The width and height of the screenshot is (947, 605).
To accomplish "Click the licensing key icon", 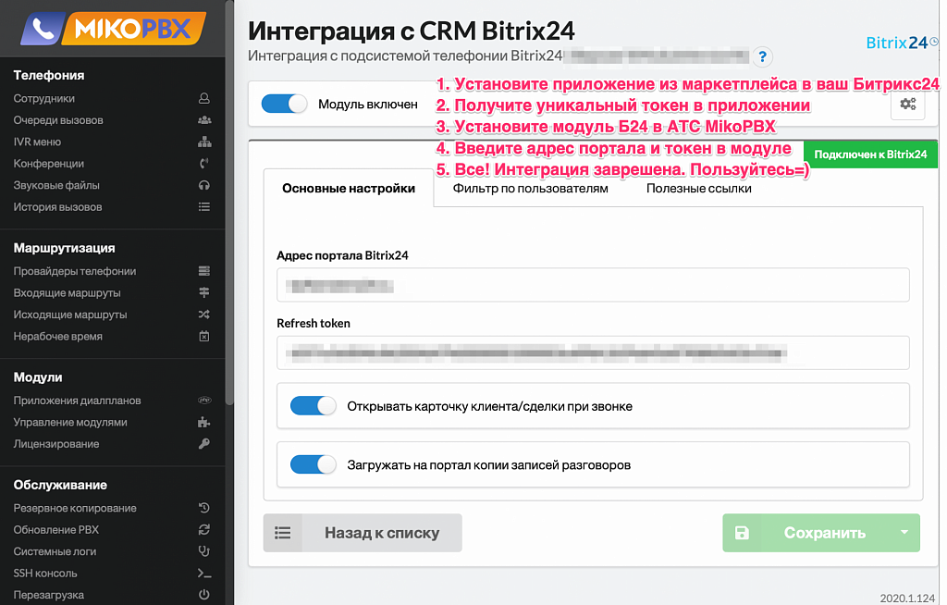I will click(x=204, y=444).
